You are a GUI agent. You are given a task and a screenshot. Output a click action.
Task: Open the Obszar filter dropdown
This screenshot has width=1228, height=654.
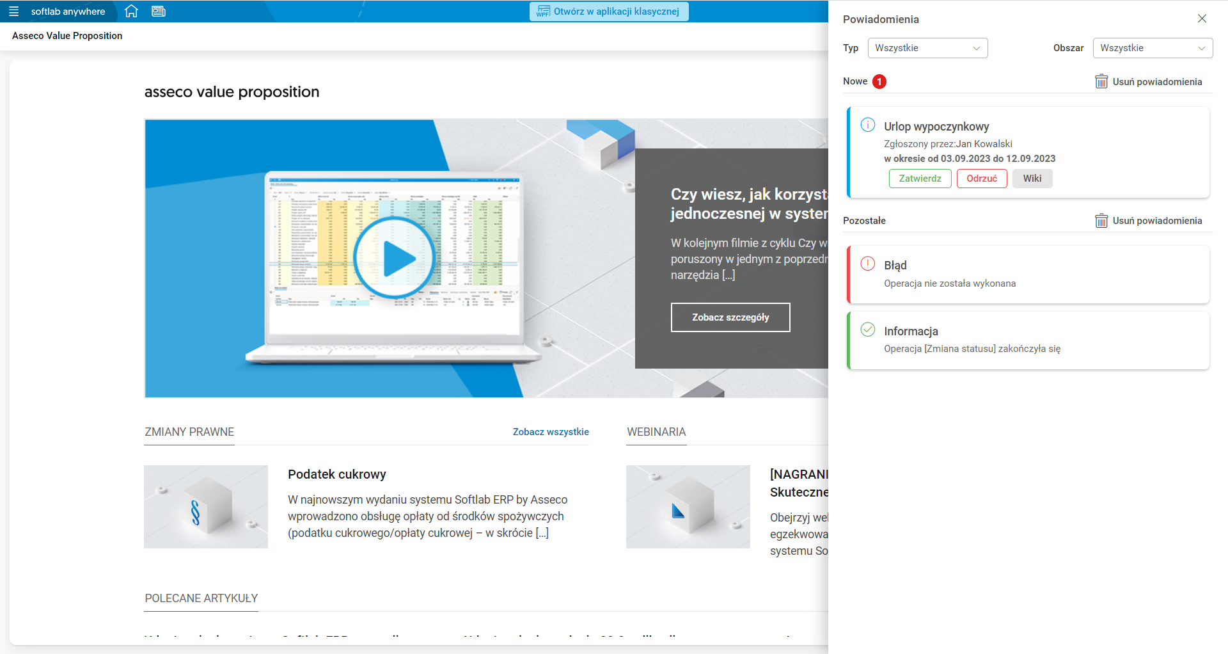point(1153,48)
